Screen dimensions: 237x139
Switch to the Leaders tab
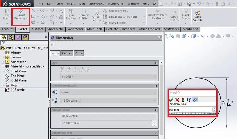click(x=67, y=53)
